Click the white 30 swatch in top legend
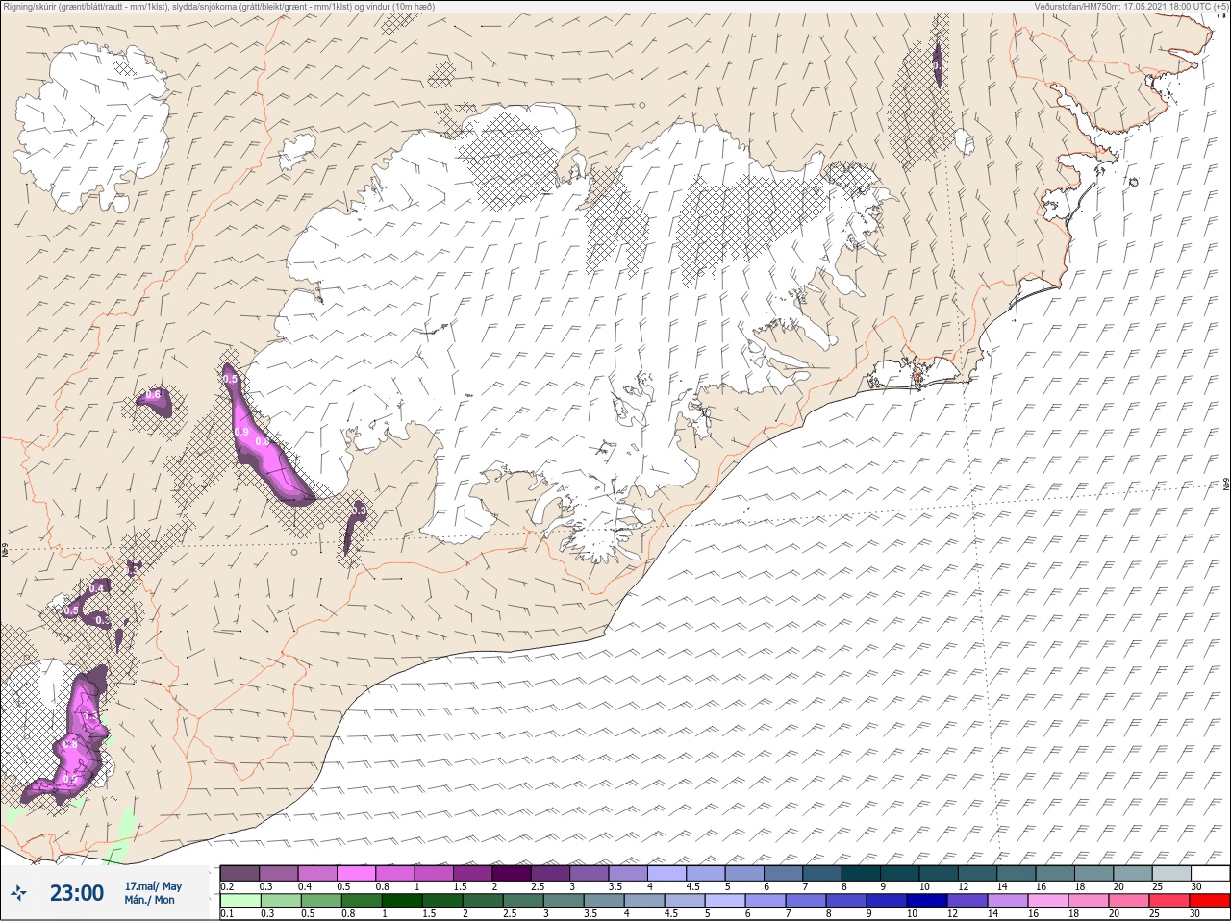 [x=1210, y=873]
